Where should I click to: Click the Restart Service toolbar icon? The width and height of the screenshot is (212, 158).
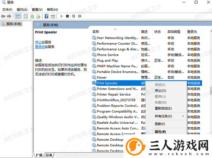(80, 16)
